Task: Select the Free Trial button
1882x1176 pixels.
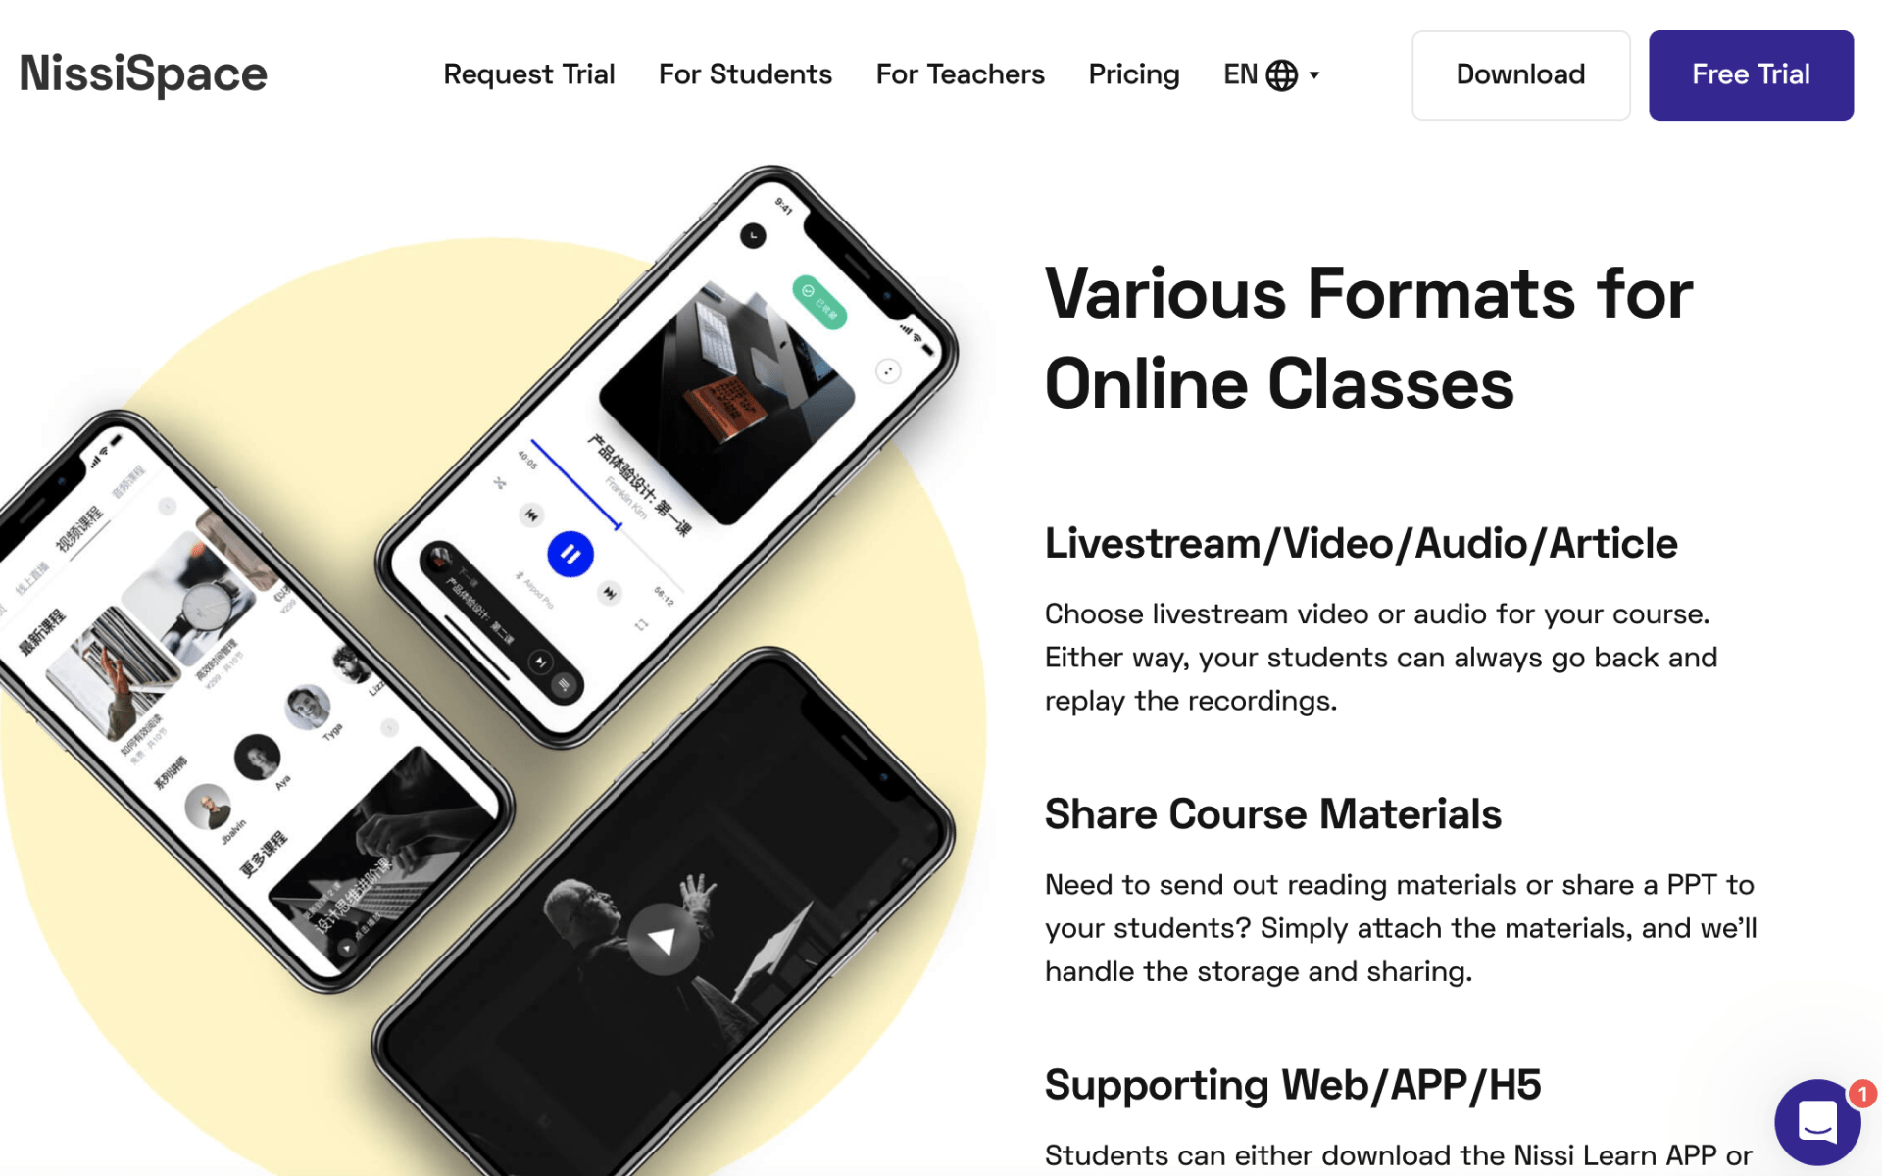Action: tap(1752, 74)
